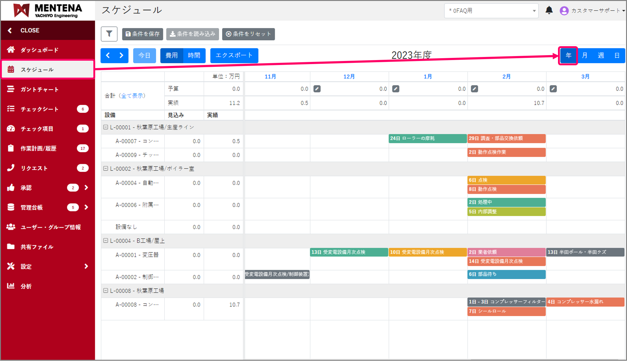The width and height of the screenshot is (627, 361).
Task: Click the yellow 6日 点検 event bar
Action: click(x=506, y=180)
